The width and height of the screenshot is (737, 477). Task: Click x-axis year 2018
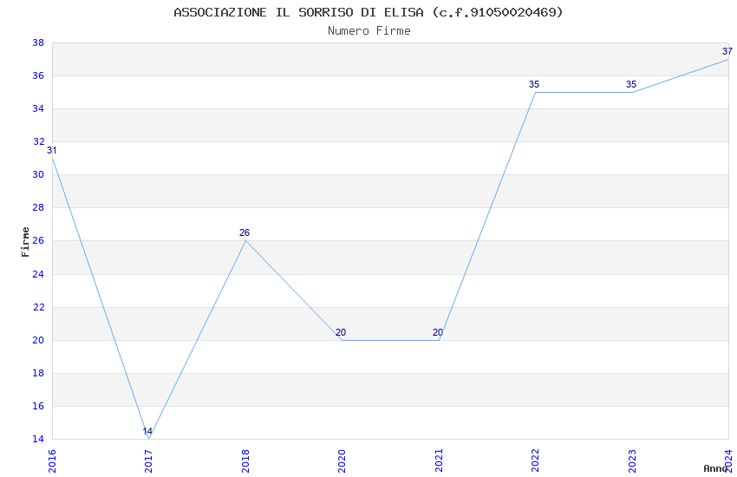245,461
